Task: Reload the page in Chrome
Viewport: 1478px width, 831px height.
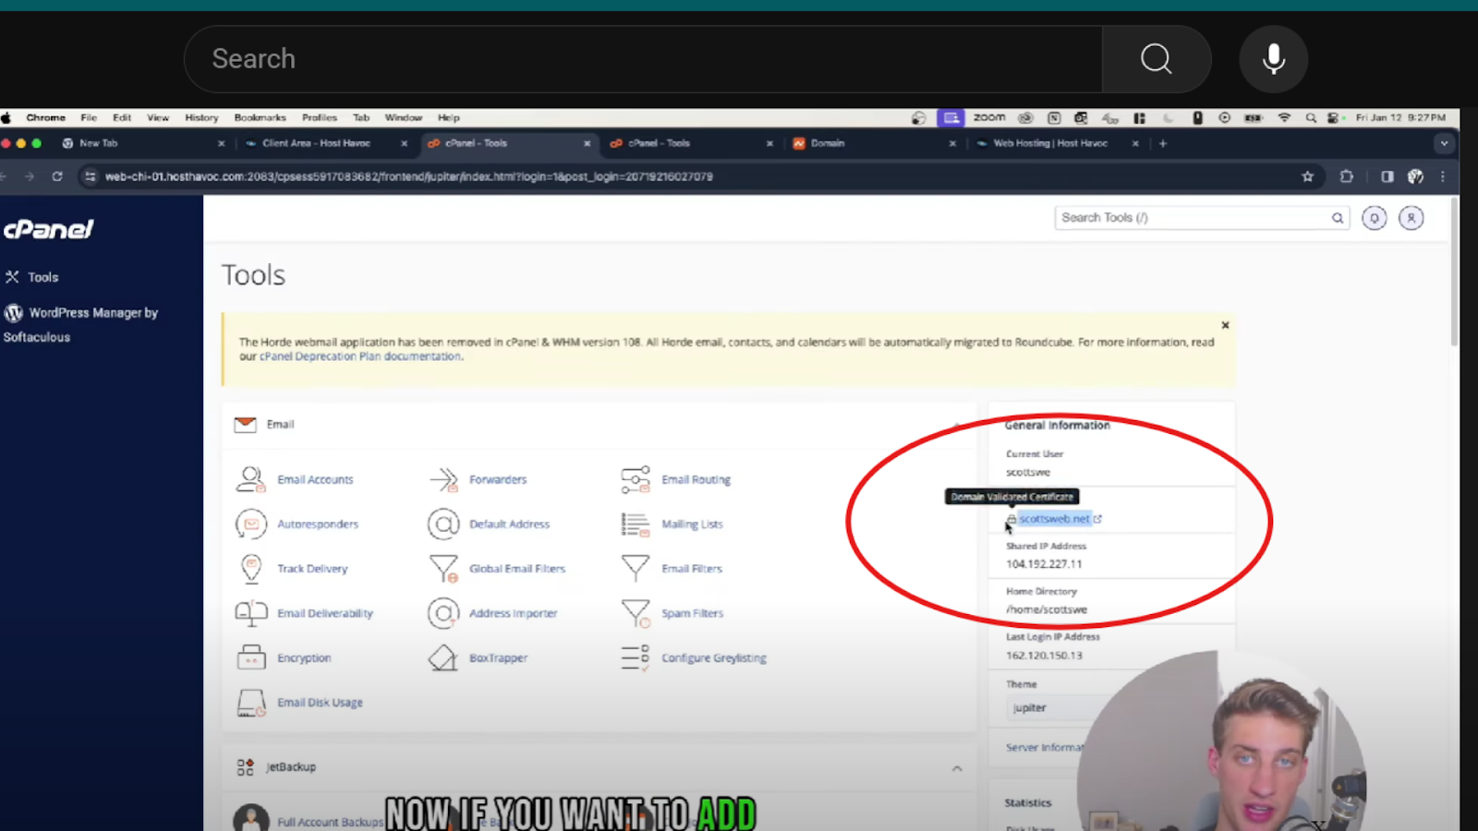Action: pos(57,176)
